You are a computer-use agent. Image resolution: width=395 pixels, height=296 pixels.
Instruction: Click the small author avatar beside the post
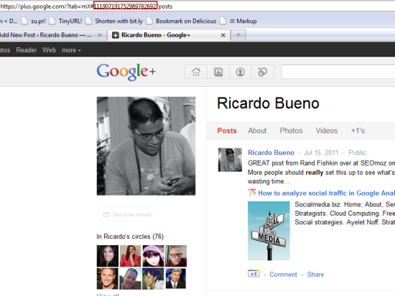[x=230, y=160]
